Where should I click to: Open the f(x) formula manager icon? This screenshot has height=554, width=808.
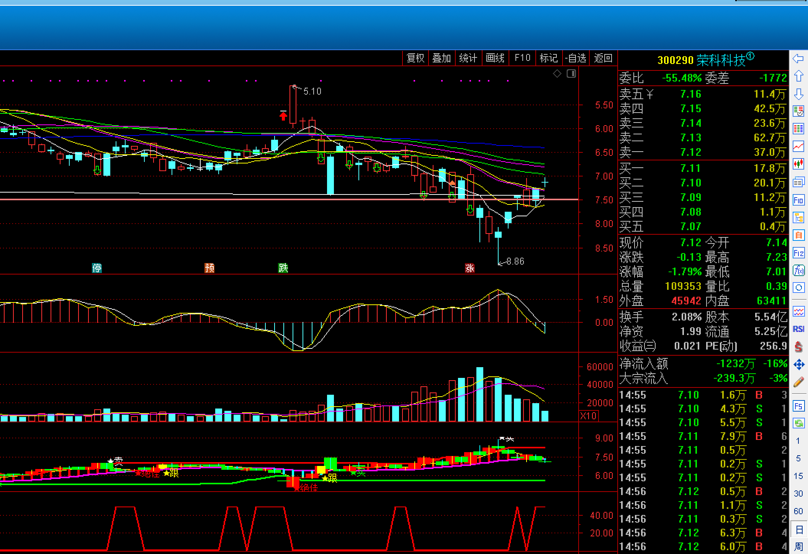pos(798,270)
